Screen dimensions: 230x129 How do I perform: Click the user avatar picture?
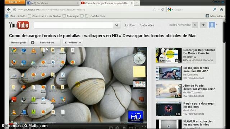pos(212,25)
